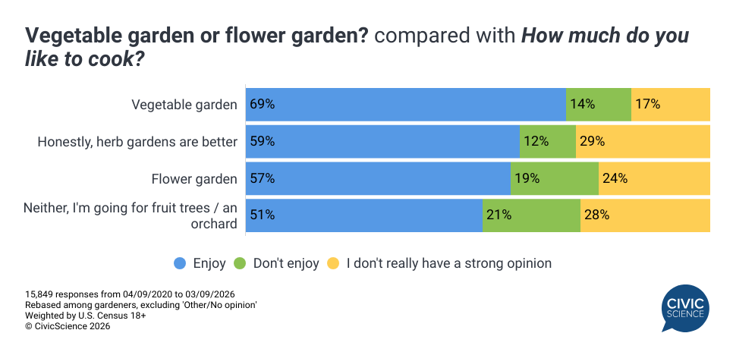
Task: Click the herb gardens 59% blue bar
Action: (382, 142)
